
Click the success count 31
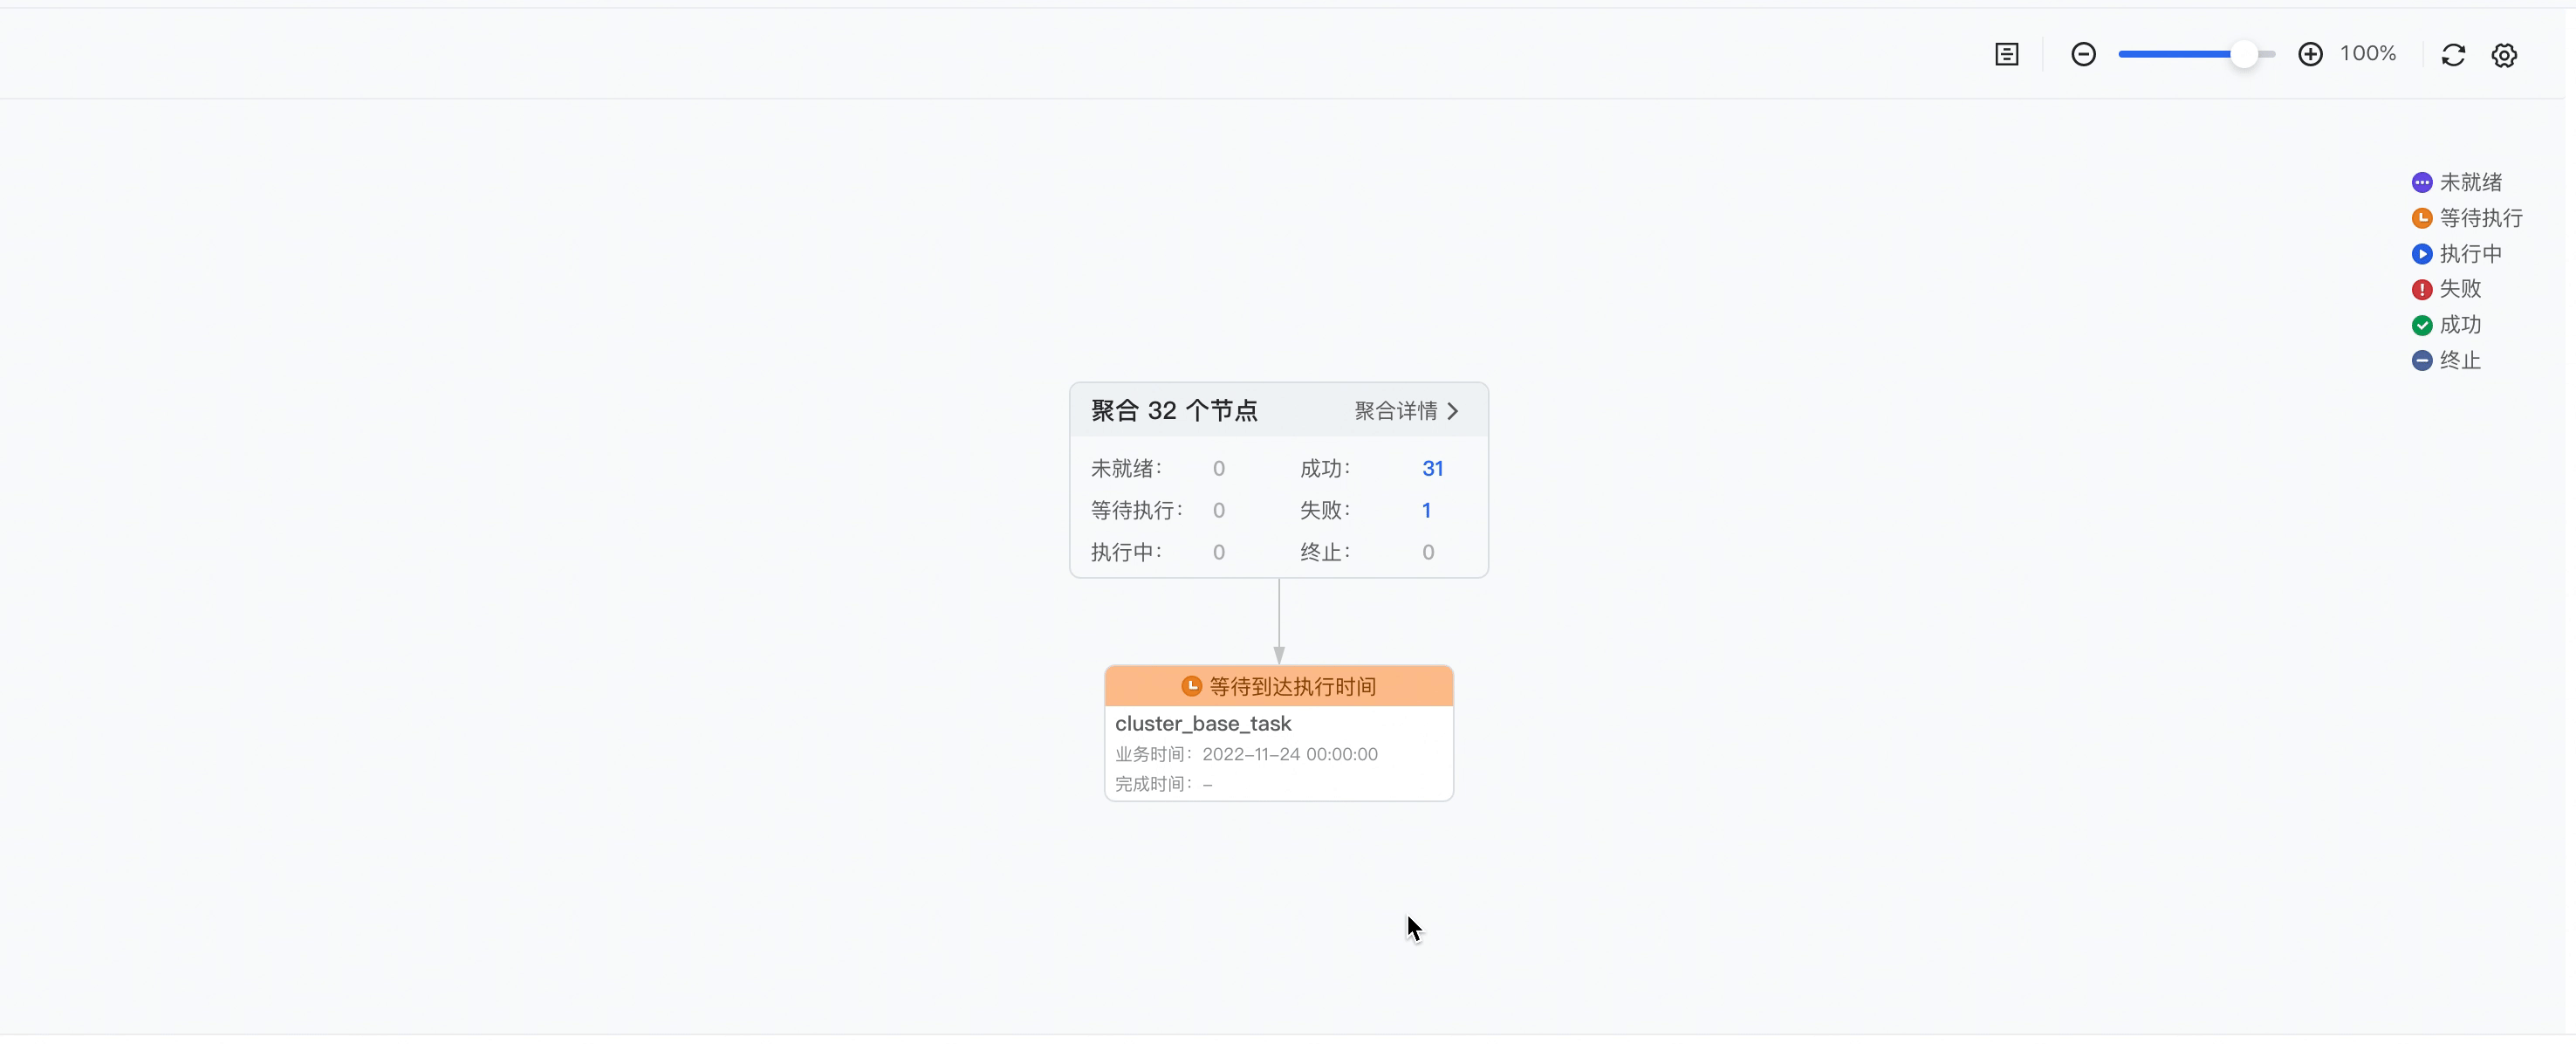point(1432,468)
